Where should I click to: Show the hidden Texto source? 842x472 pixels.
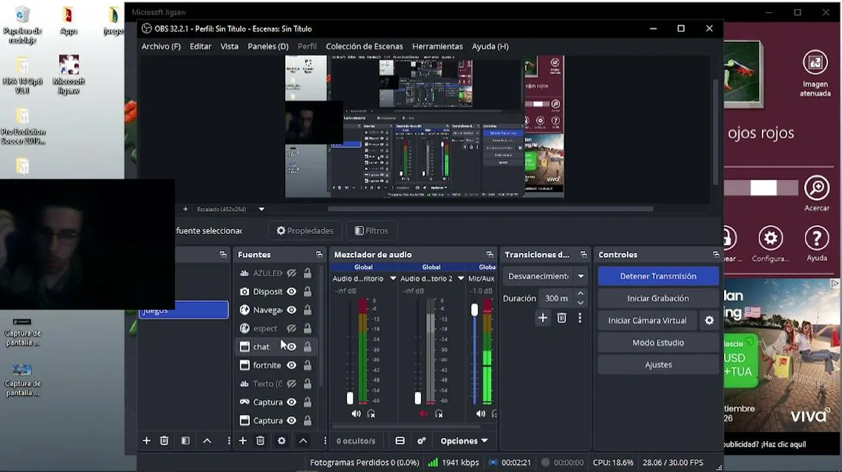tap(292, 383)
